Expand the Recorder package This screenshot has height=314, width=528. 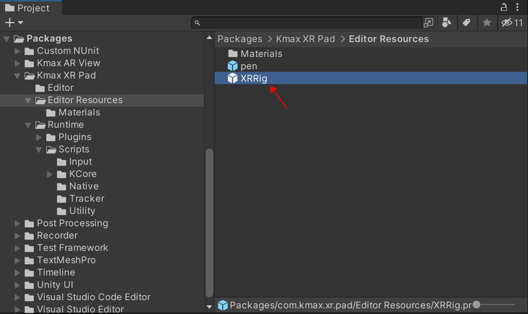17,236
